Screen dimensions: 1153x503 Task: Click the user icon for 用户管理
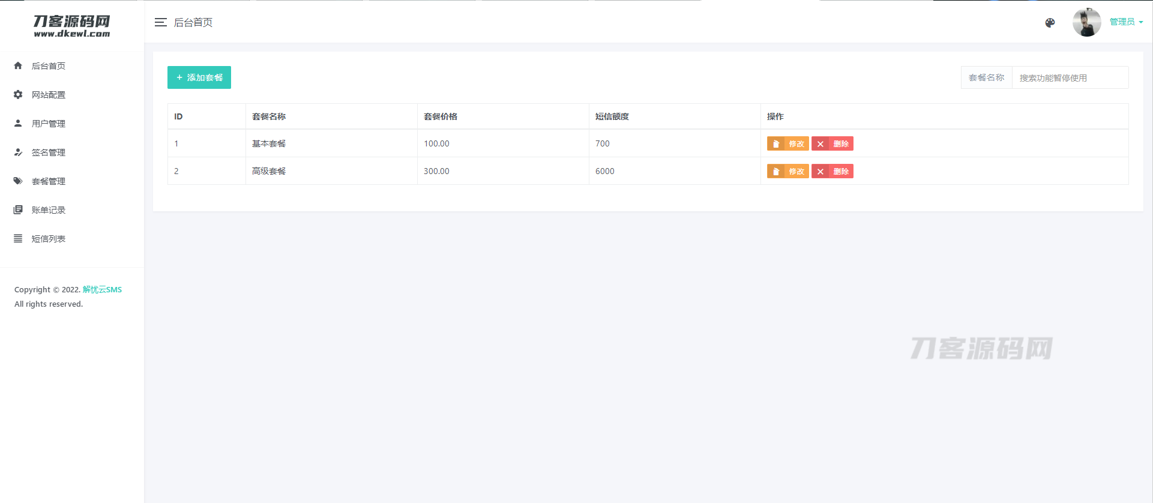(18, 123)
